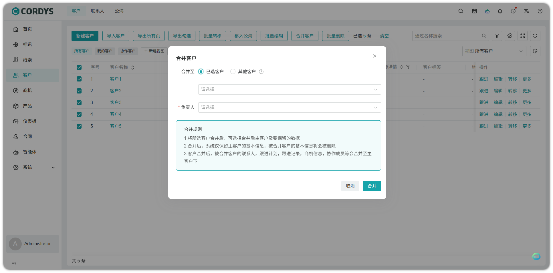Choose the 其他客户 radio option
The image size is (553, 273).
tap(233, 71)
